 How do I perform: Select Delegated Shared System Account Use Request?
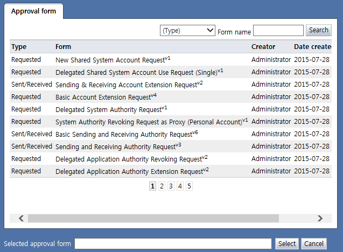click(x=137, y=72)
